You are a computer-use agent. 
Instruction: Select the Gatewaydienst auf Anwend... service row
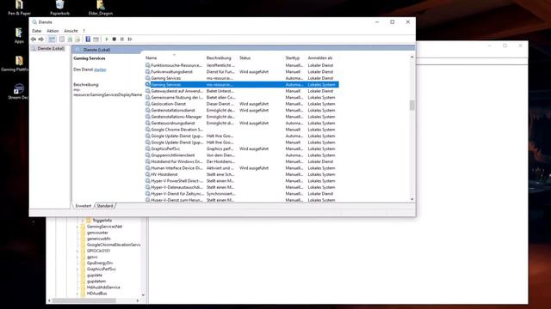pos(242,91)
